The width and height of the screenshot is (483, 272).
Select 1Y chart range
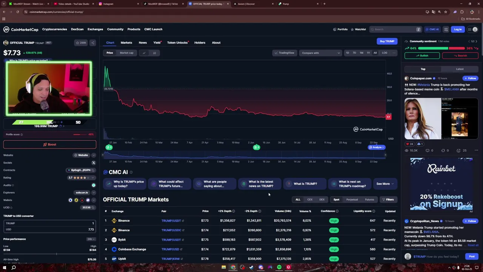click(368, 53)
